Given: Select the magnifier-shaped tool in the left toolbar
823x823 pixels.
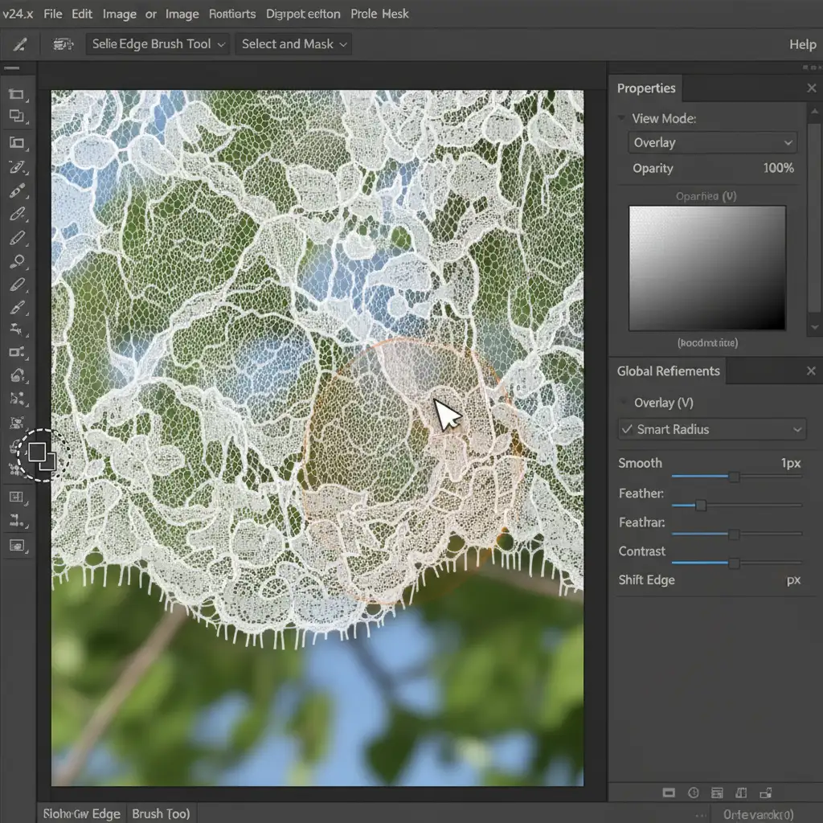Looking at the screenshot, I should coord(17,261).
